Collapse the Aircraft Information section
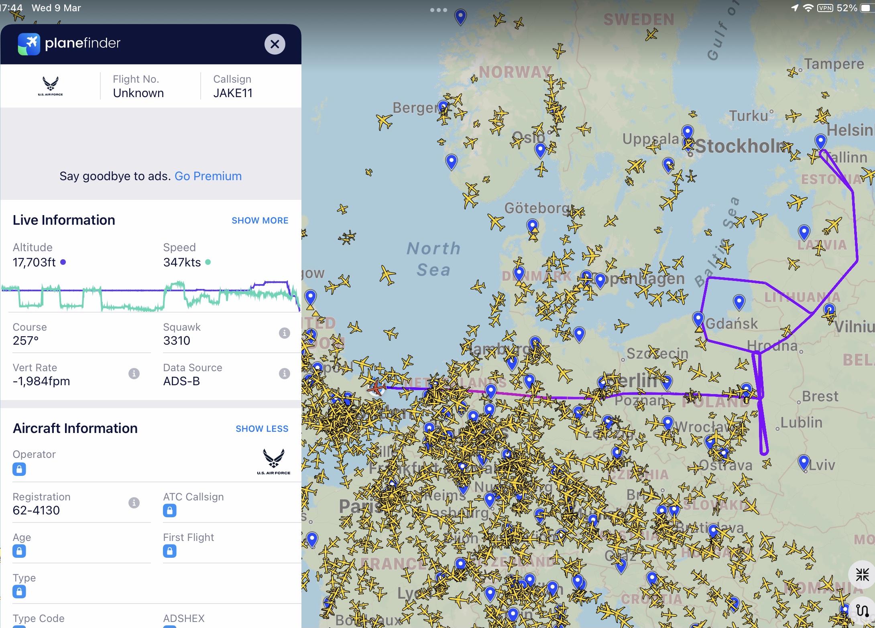Screen dimensions: 875x628 pos(262,429)
